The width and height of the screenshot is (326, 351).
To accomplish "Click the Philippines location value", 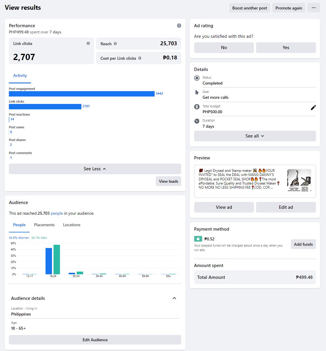I will pos(21,314).
